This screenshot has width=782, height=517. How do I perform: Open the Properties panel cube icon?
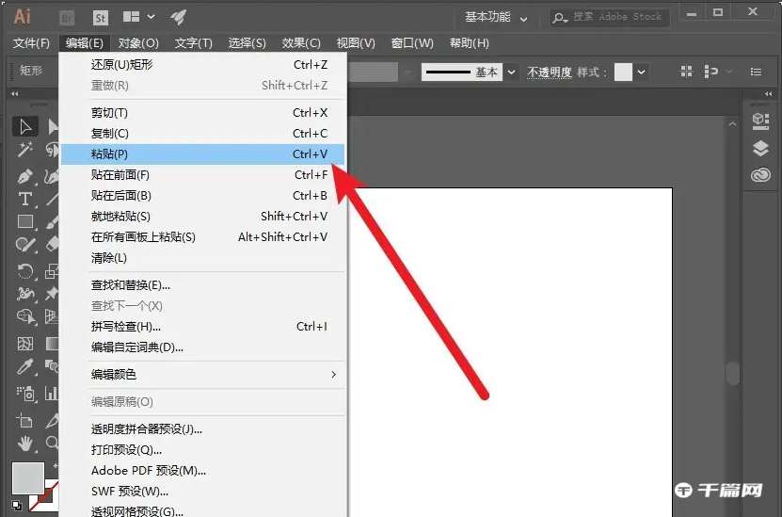pyautogui.click(x=760, y=121)
